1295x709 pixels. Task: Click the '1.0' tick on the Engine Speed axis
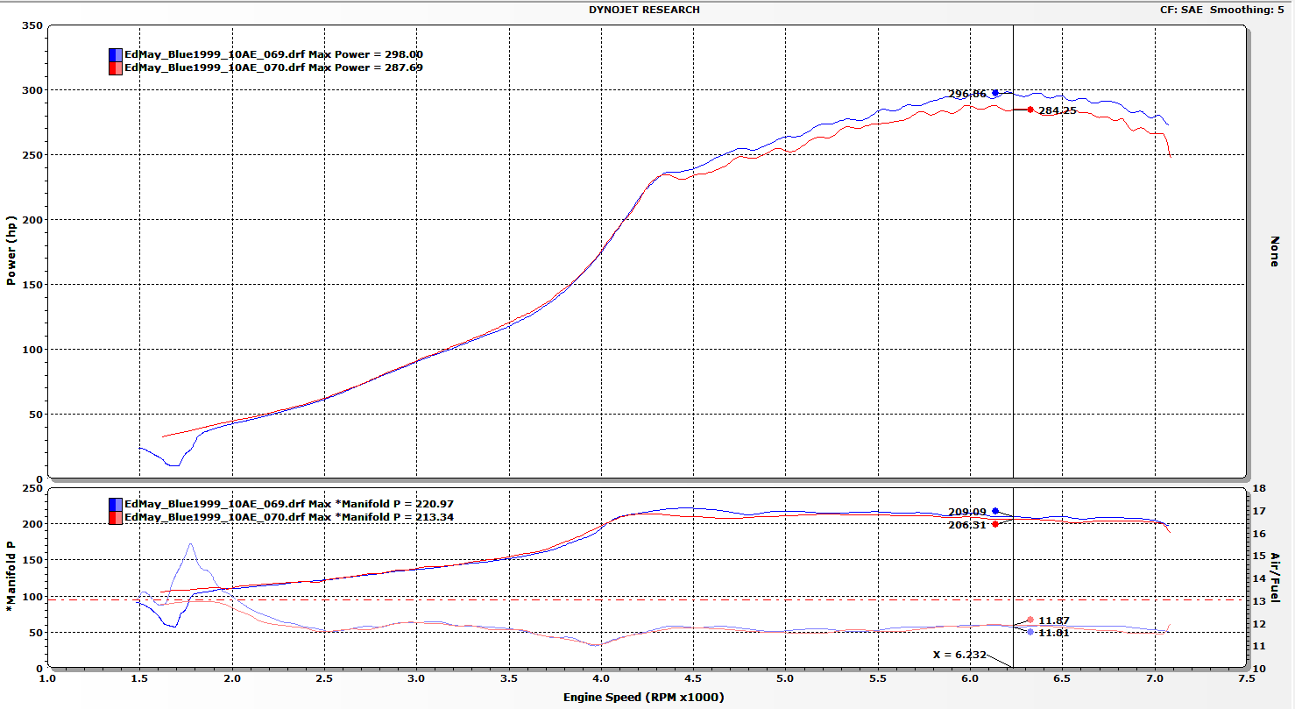pos(48,678)
